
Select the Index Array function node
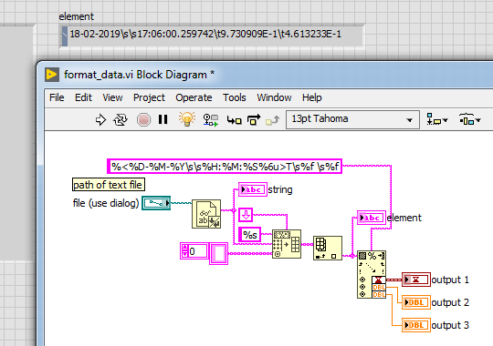pos(328,249)
